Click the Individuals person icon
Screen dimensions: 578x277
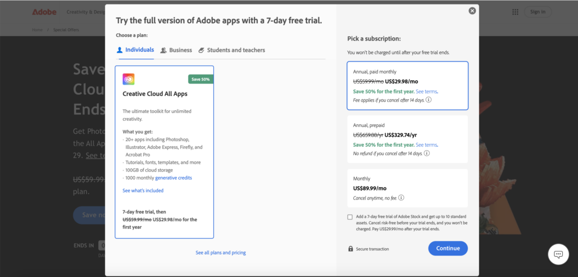coord(120,50)
